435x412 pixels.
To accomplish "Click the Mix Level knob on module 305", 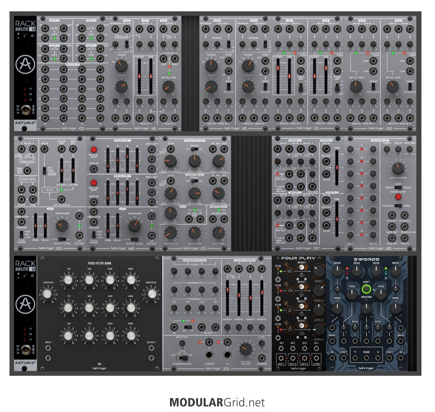I will [x=182, y=343].
